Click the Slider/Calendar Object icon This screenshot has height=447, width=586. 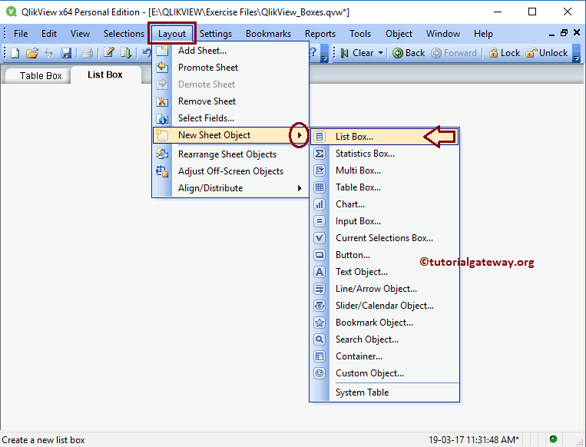click(319, 306)
